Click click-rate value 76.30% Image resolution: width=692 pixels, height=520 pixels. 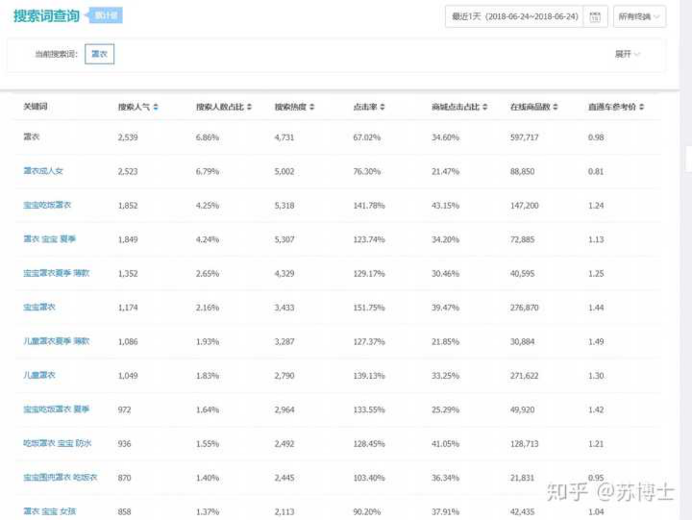tap(367, 171)
